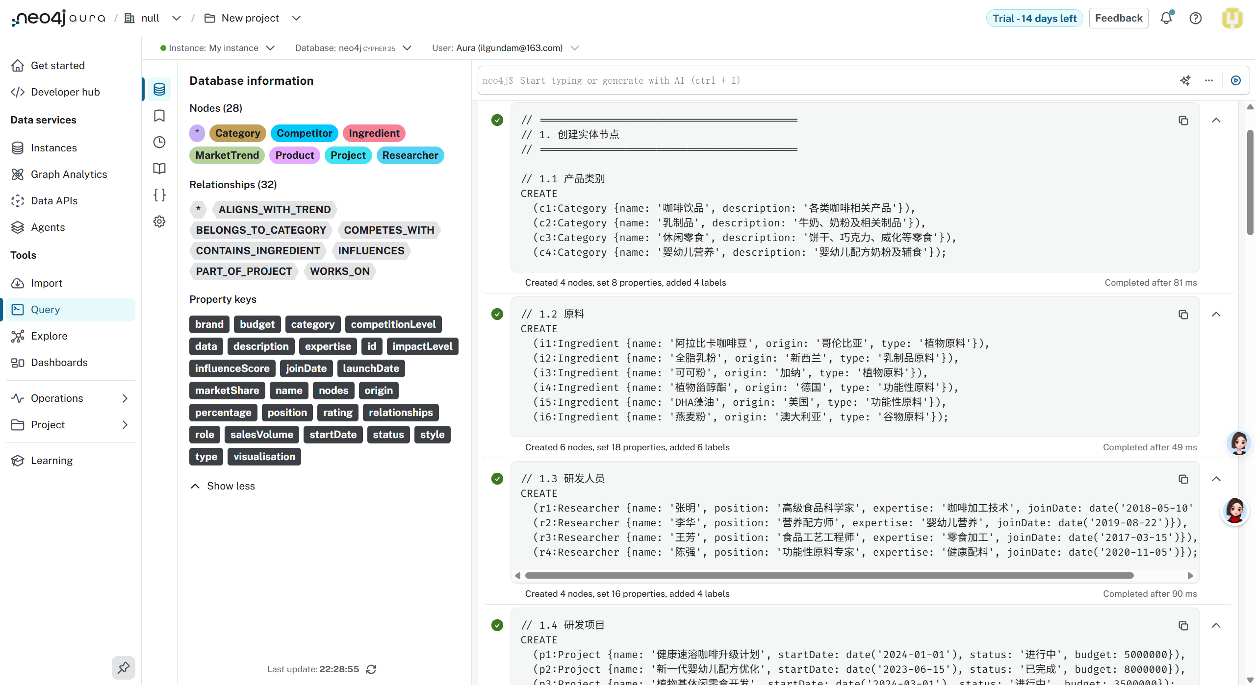Open query parameters braces icon

[159, 195]
